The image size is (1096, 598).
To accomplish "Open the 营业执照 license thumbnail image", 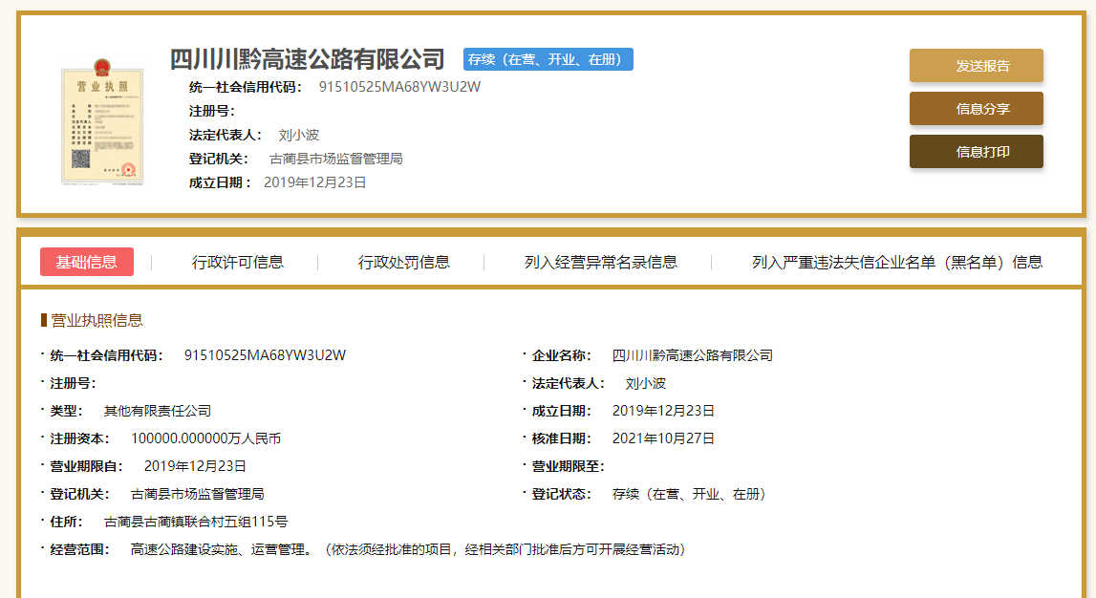I will pyautogui.click(x=101, y=122).
